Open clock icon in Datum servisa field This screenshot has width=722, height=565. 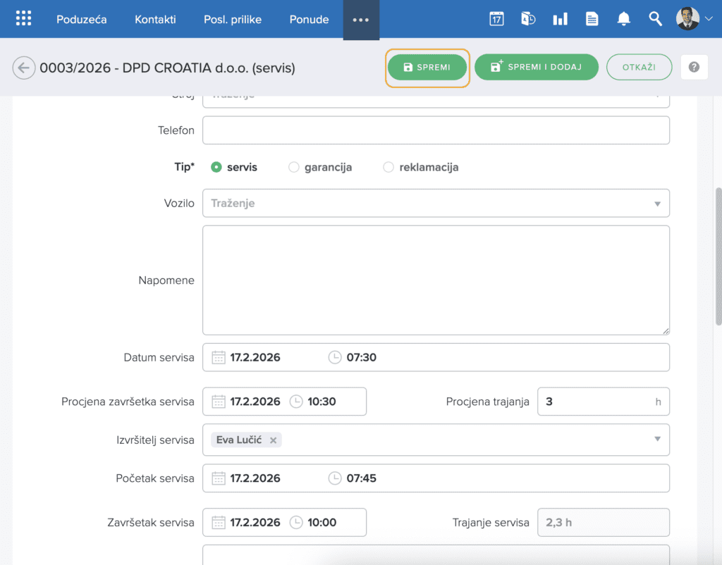pyautogui.click(x=335, y=357)
